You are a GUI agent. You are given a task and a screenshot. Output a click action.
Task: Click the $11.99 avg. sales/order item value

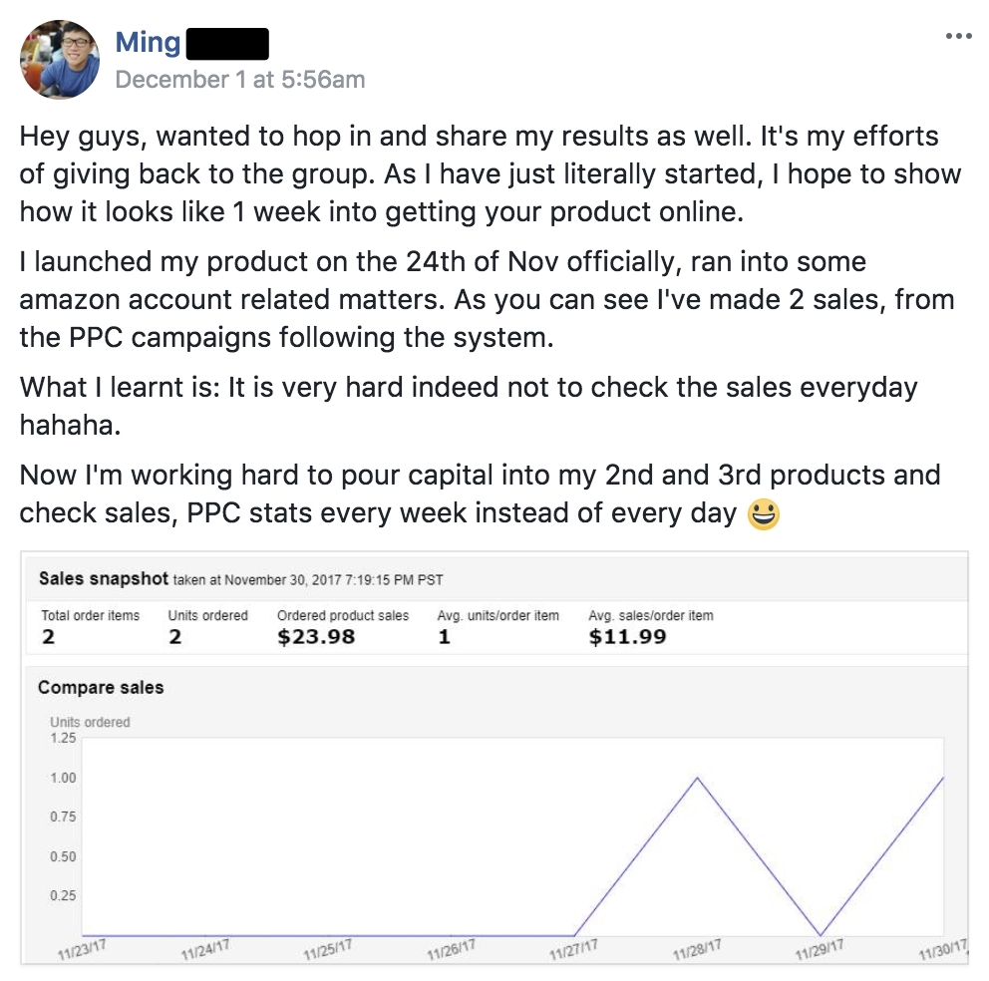point(627,636)
